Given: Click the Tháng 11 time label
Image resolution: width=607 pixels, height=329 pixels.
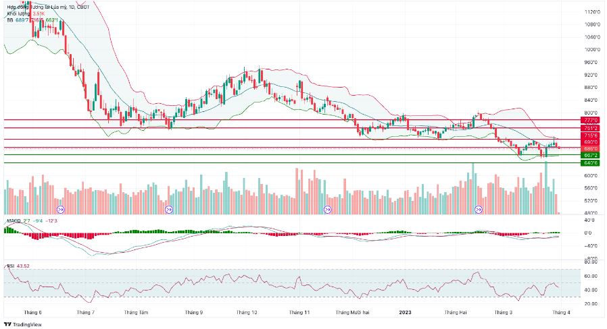Looking at the screenshot, I should 299,312.
